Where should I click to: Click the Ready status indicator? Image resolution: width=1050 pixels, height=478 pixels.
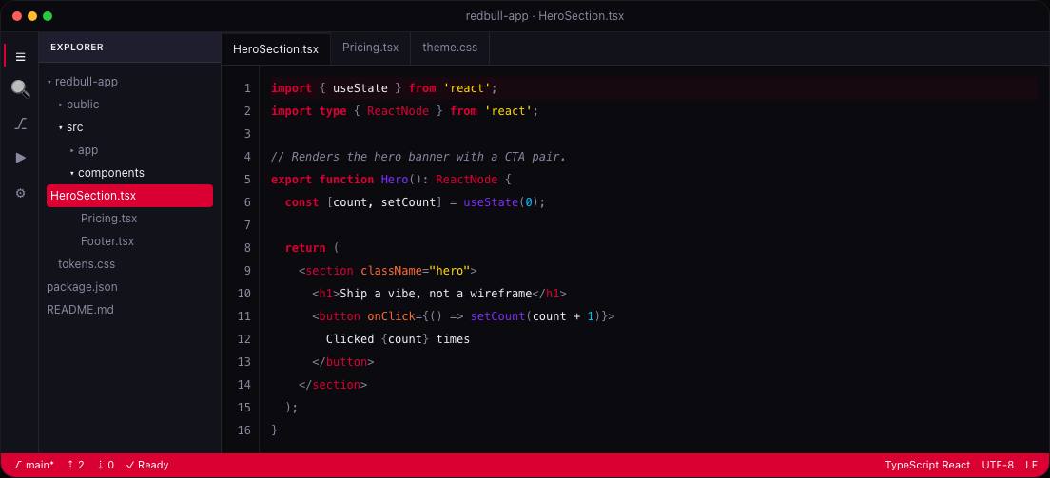click(x=147, y=465)
